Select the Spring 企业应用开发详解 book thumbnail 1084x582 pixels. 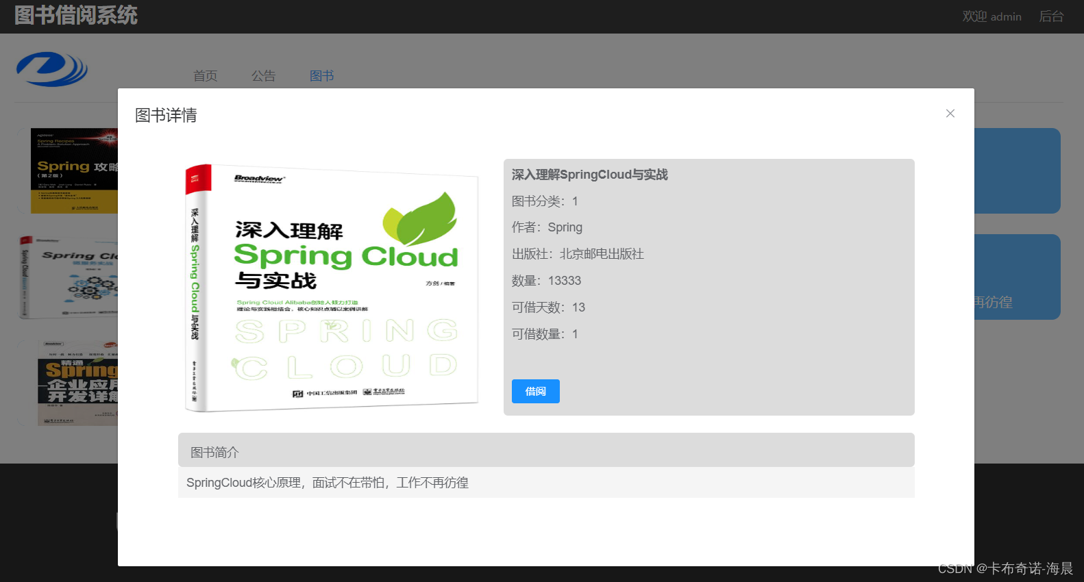(77, 383)
